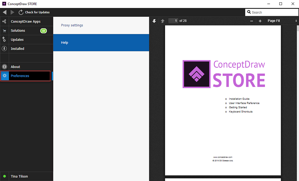Click the 'User Interface Reference' text
The image size is (299, 181).
(244, 103)
